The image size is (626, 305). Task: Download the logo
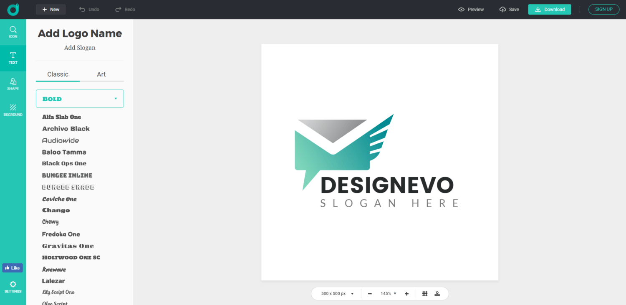pyautogui.click(x=550, y=9)
